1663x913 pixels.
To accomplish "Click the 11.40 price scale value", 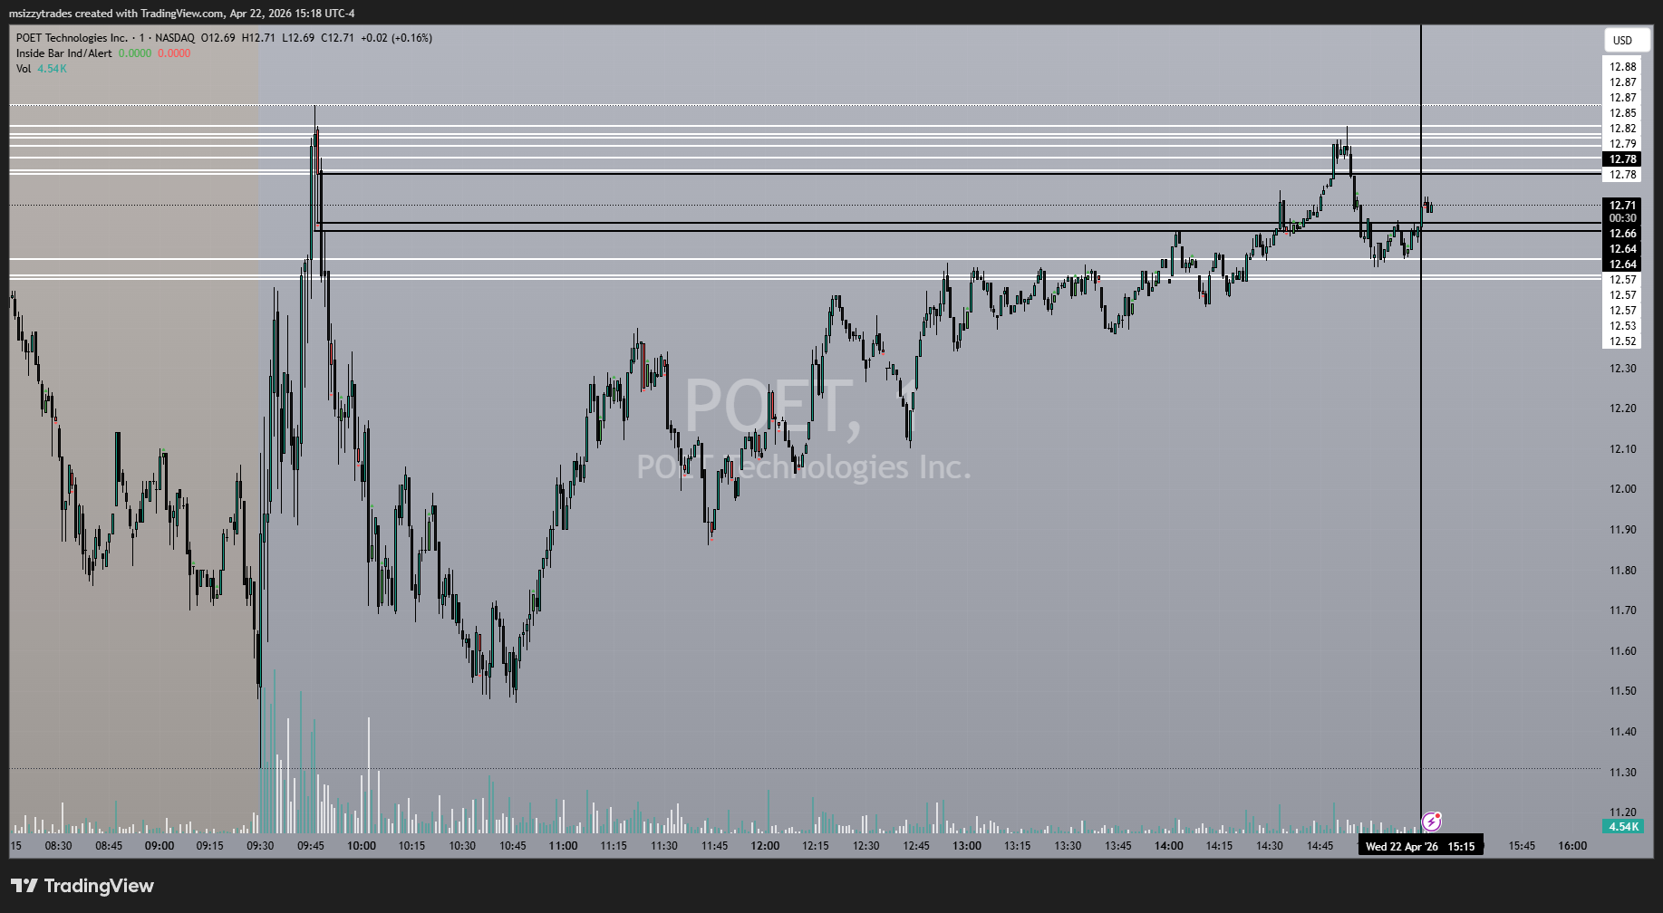I will coord(1622,732).
